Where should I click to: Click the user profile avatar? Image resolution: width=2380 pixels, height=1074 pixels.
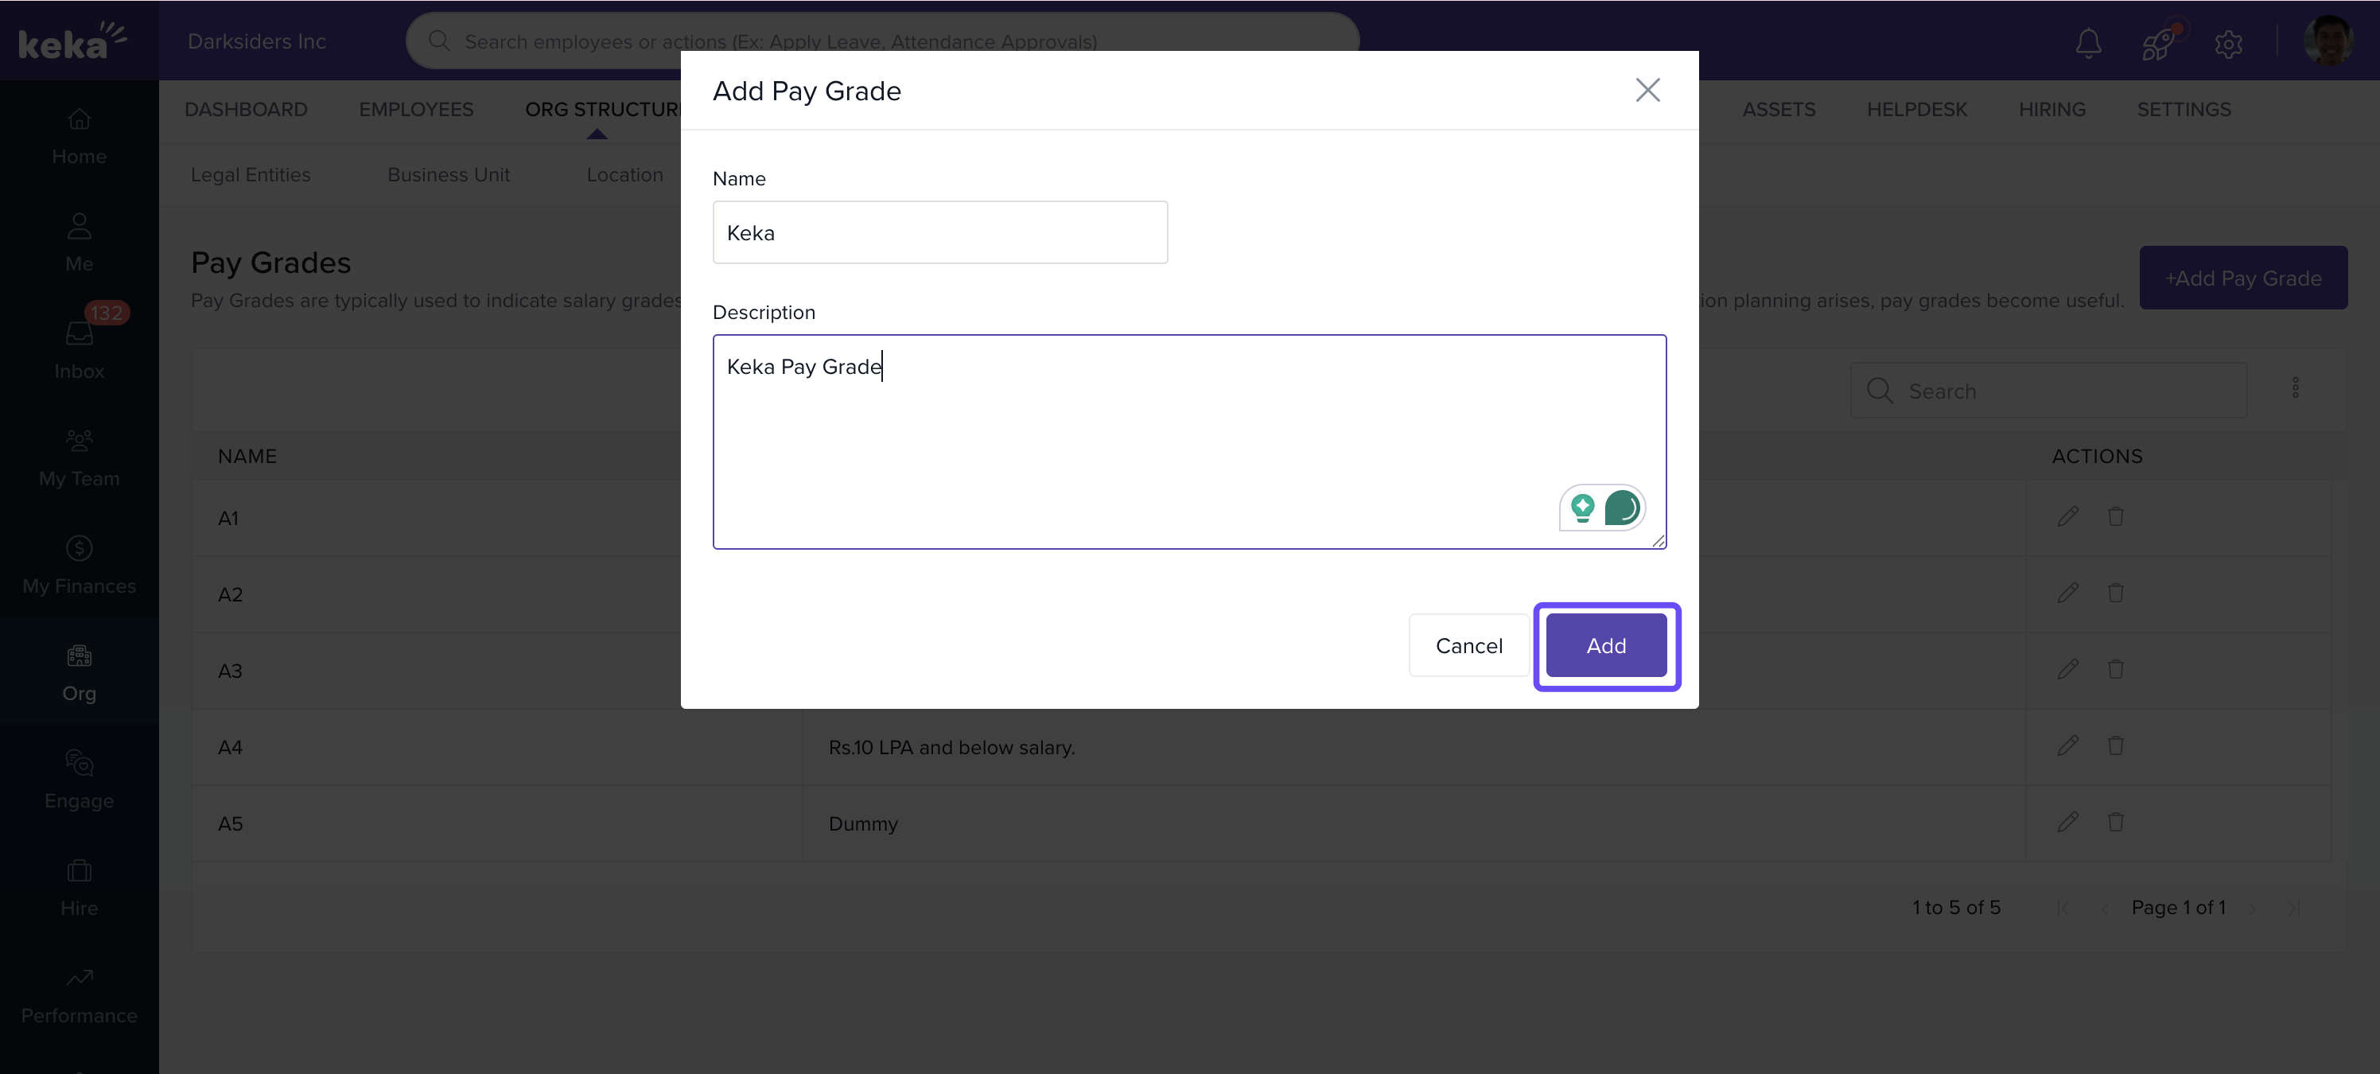[2327, 41]
